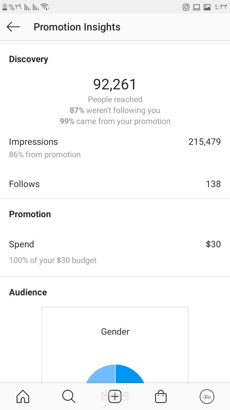The width and height of the screenshot is (230, 410).
Task: Tap the Instagram notification icon in status bar
Action: coord(186,7)
